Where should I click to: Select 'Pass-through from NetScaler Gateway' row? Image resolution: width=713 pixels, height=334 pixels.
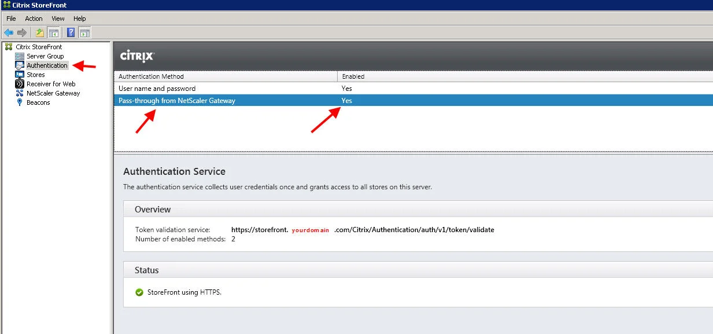tap(413, 101)
